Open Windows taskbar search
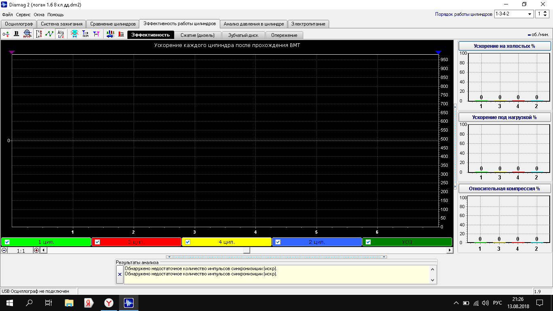Viewport: 553px width, 311px height. (x=29, y=302)
